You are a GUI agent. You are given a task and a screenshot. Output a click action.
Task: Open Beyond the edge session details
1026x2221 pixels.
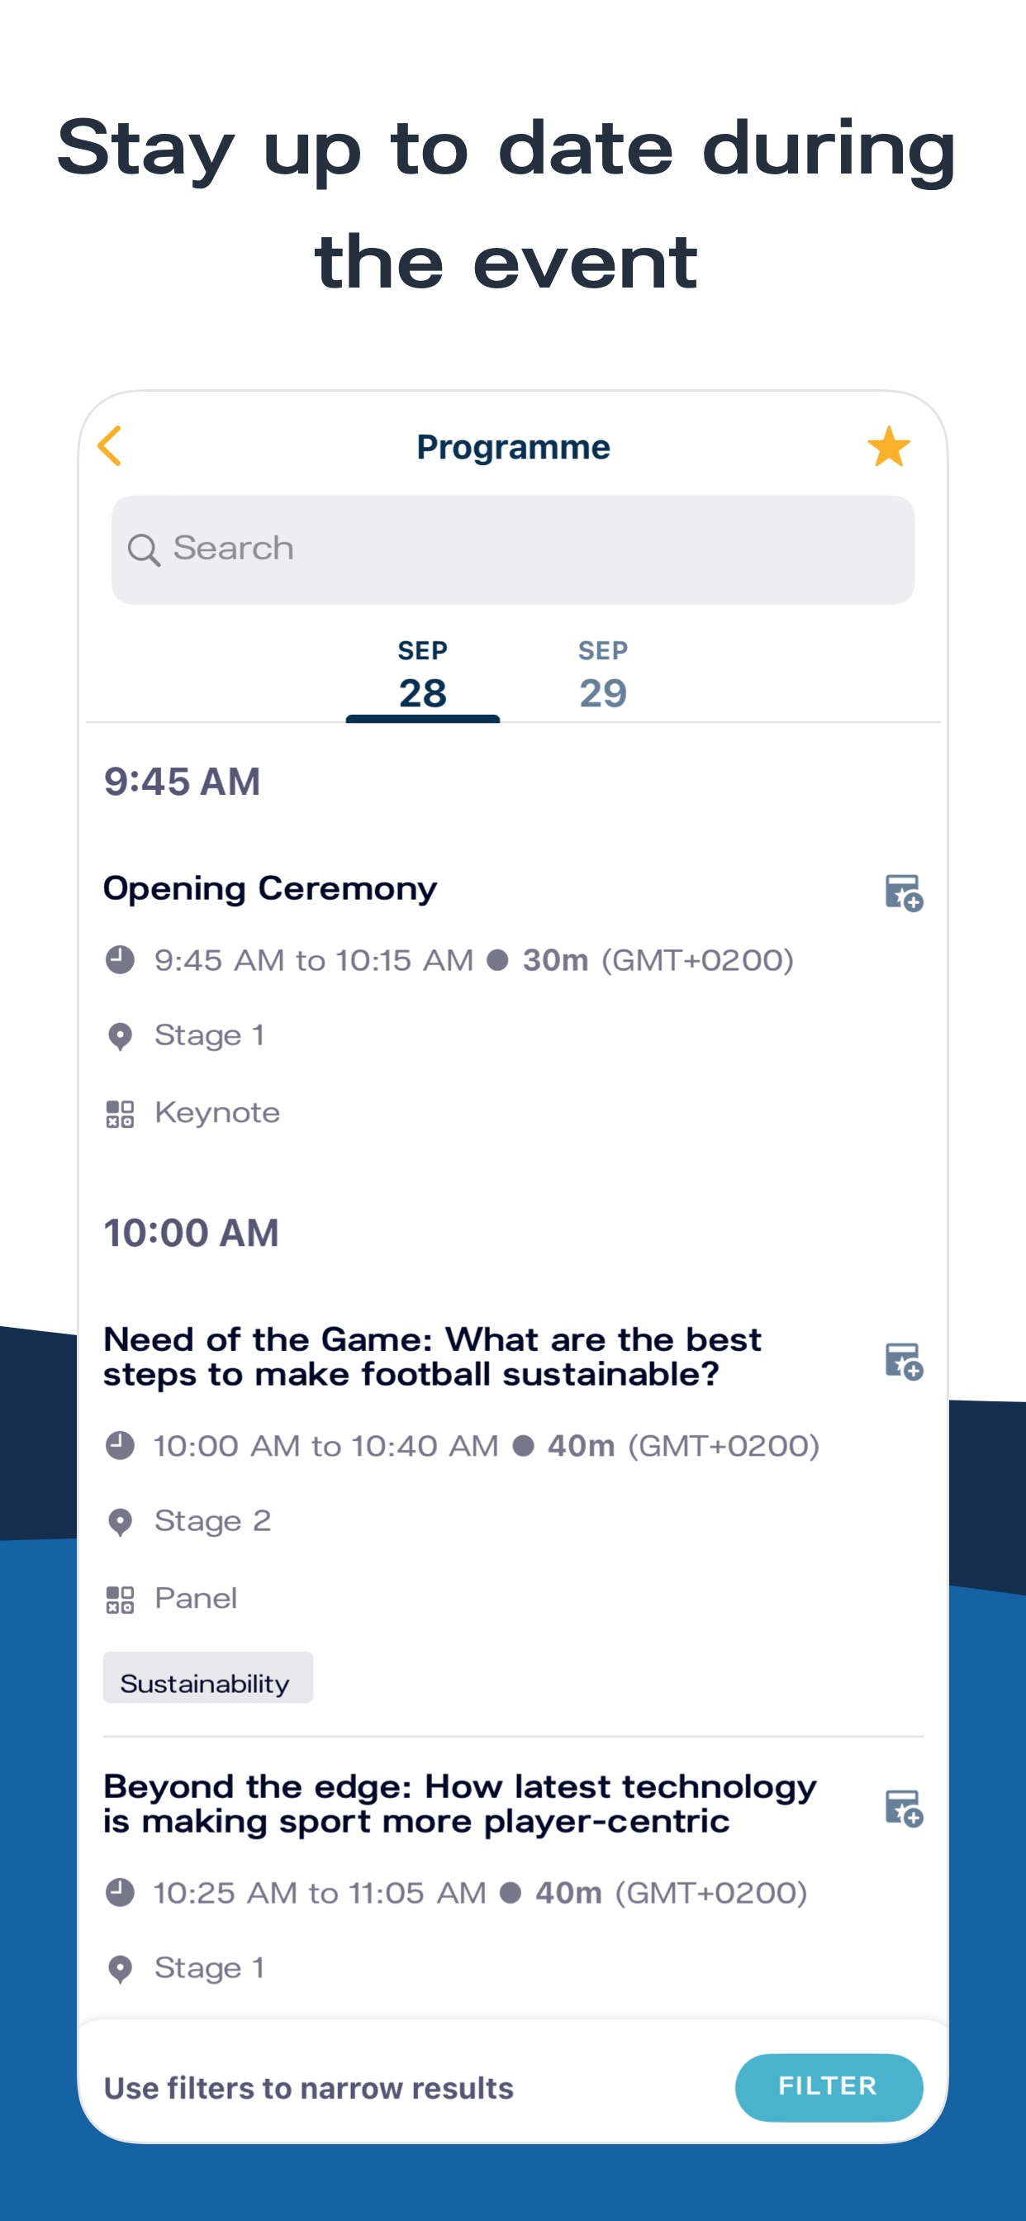click(x=459, y=1804)
